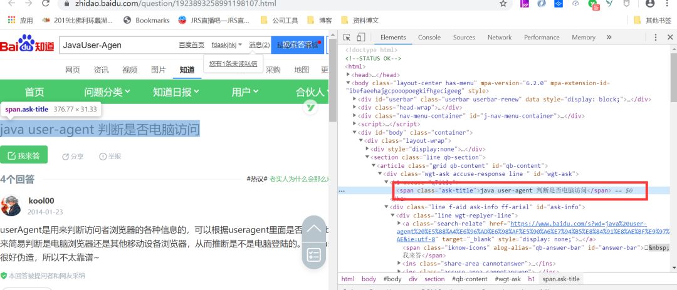The height and width of the screenshot is (290, 677).
Task: Open the 应用 apps shortcut
Action: [20, 20]
